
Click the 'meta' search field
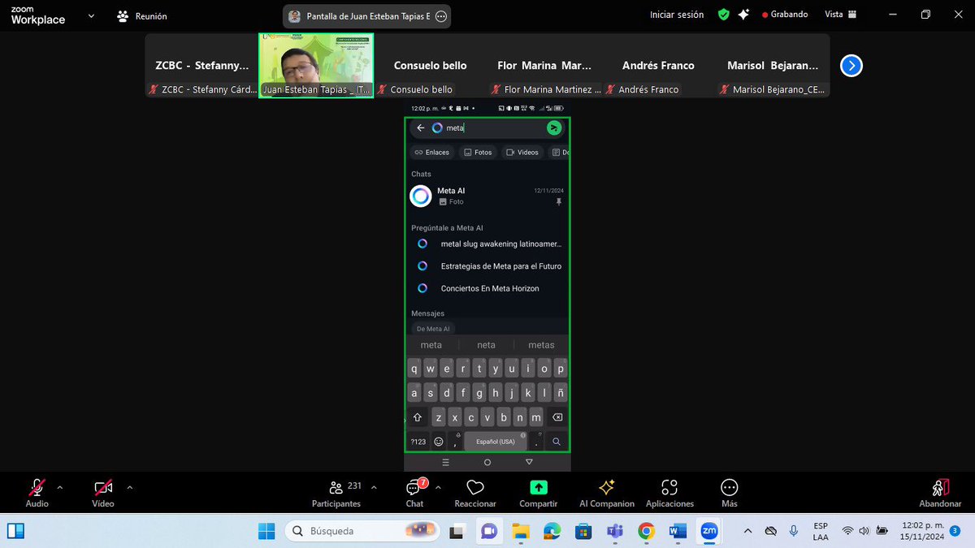pos(486,127)
